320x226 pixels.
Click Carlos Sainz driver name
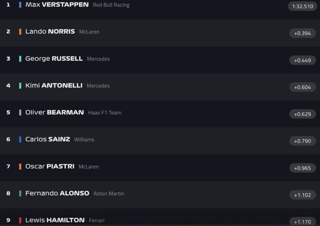point(47,139)
